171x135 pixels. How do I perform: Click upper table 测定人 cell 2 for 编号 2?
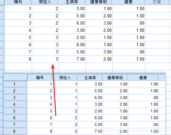[x=45, y=16]
